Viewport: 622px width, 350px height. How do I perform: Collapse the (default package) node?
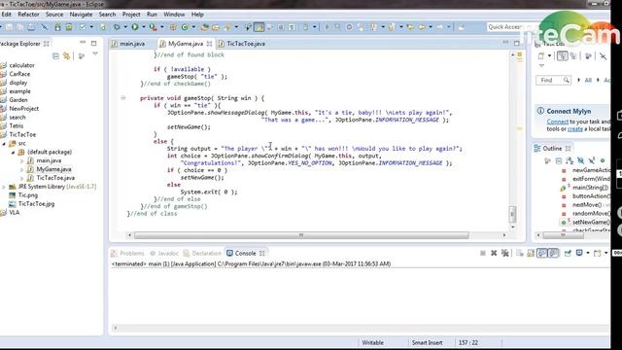click(x=13, y=153)
